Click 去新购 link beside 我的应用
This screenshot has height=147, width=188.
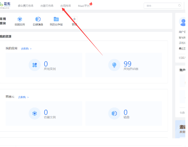pos(26,49)
